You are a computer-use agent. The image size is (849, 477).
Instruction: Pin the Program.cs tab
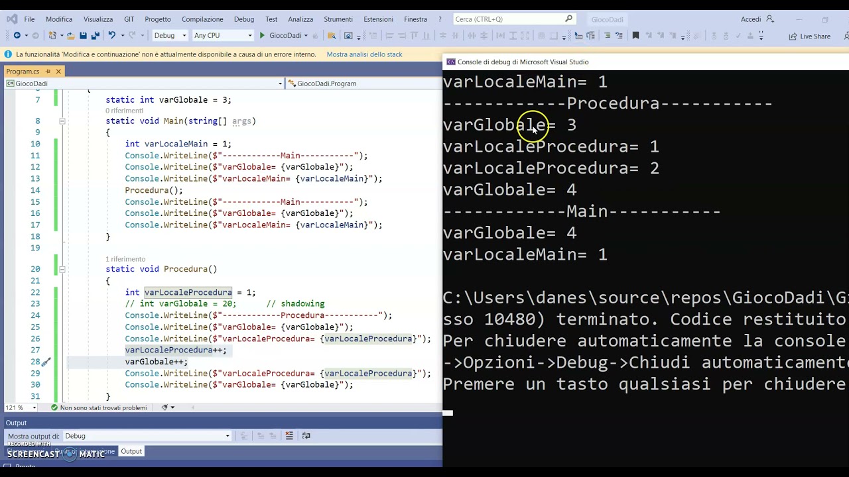(x=48, y=71)
